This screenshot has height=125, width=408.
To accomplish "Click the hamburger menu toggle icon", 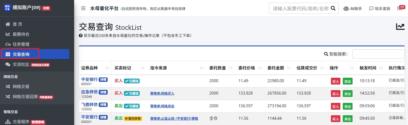I will click(83, 8).
